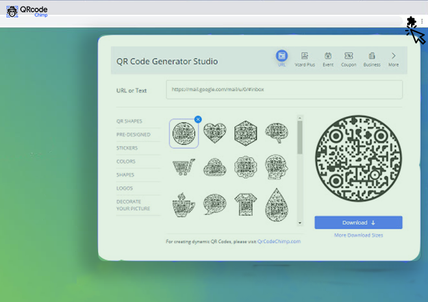
Task: Select the heart-shaped QR thumbnail
Action: [x=215, y=133]
